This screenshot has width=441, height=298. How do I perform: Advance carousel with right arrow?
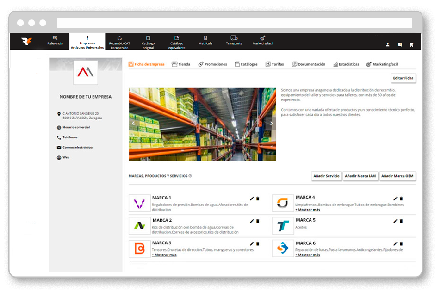click(272, 123)
